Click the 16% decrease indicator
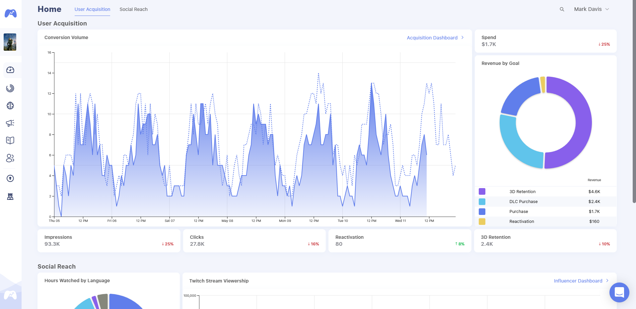The width and height of the screenshot is (636, 309). (313, 244)
